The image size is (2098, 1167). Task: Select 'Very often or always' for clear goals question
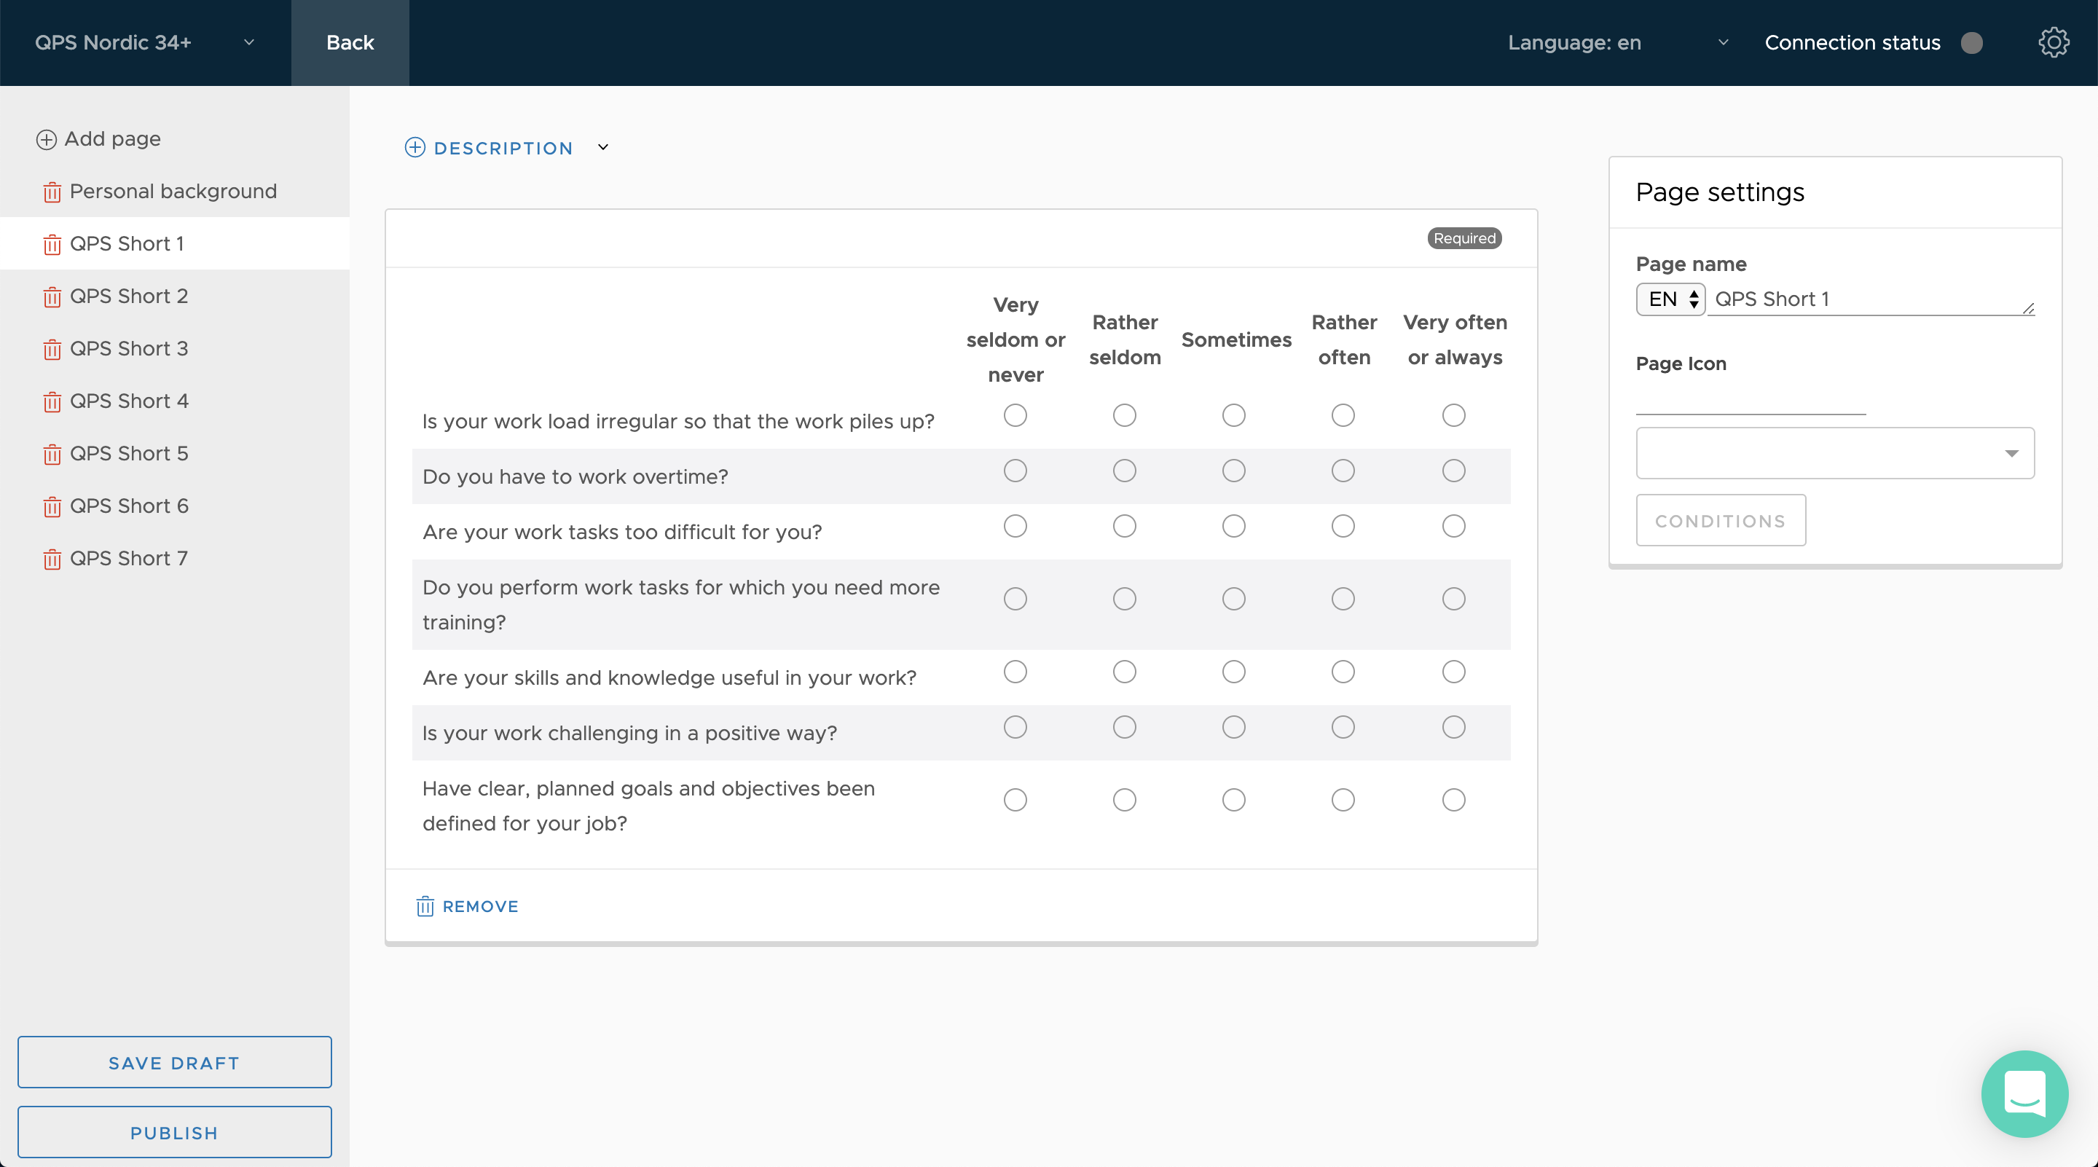[x=1453, y=800]
